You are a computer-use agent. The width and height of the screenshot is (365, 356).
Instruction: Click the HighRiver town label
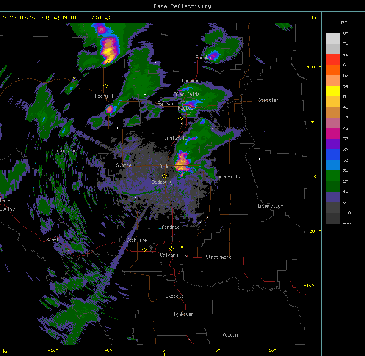coord(182,314)
